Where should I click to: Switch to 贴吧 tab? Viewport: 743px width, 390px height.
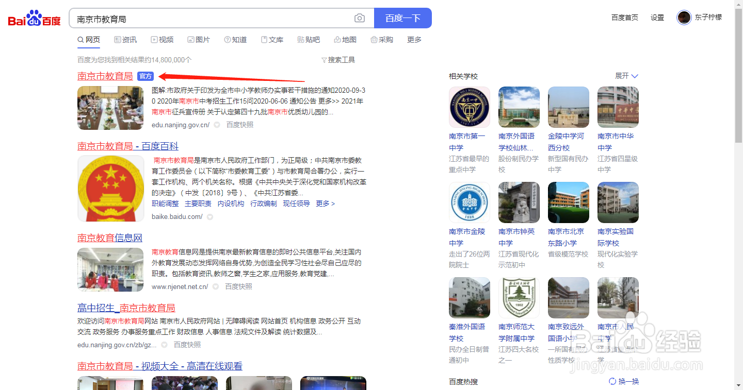pos(309,40)
